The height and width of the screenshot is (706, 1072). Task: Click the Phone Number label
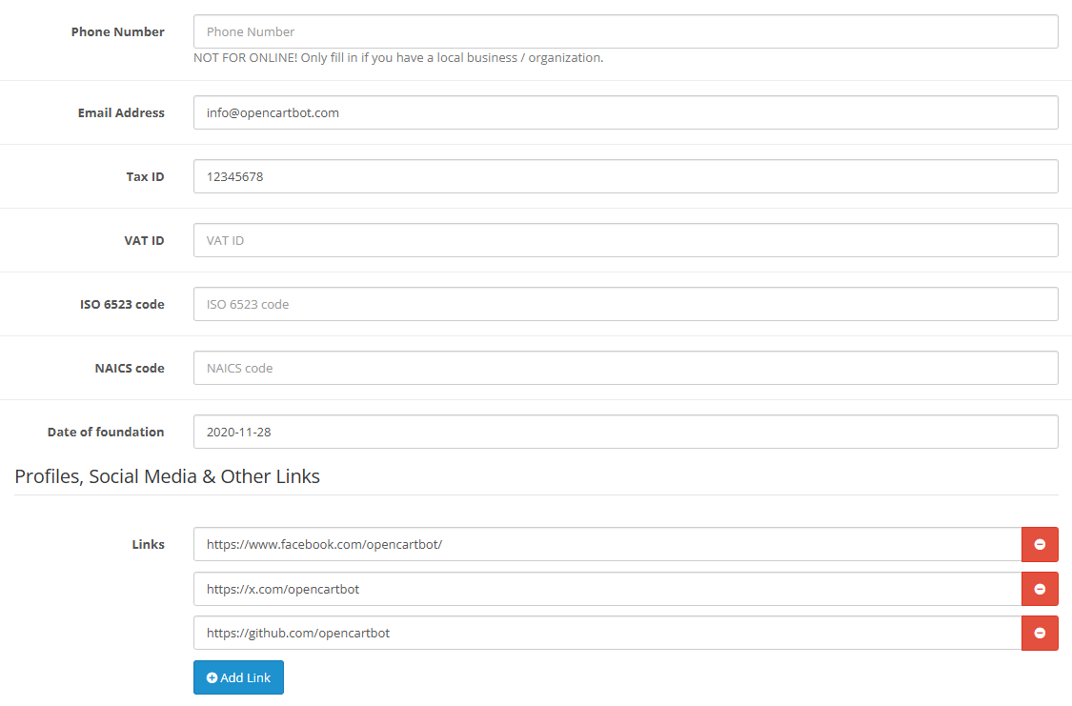117,31
